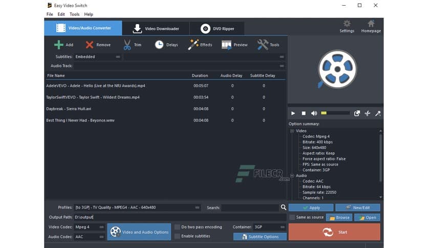Click the Subtitle Delay column header

tap(263, 76)
